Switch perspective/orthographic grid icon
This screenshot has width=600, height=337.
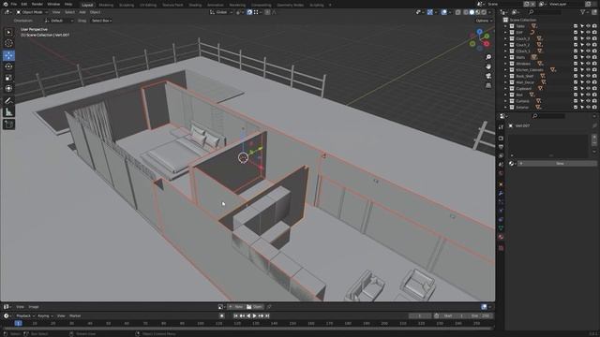point(488,85)
